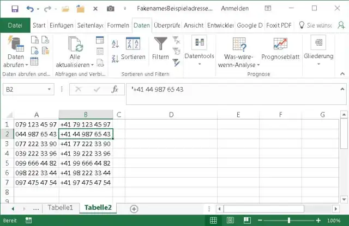Screen dimensions: 349x226
Task: Select column D header
Action: point(171,115)
